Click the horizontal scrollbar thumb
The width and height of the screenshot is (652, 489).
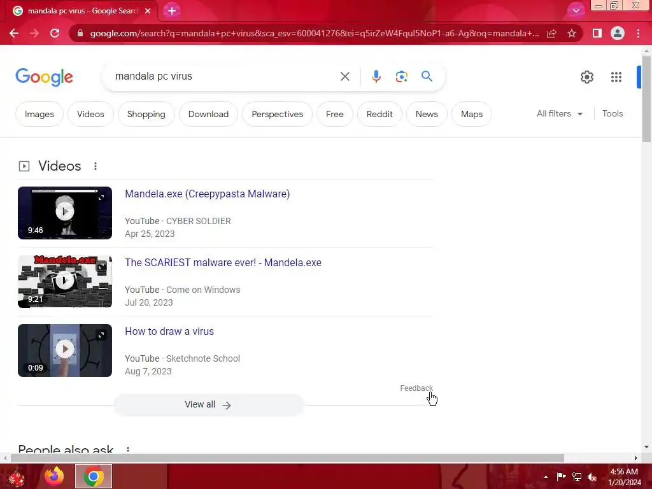287,458
